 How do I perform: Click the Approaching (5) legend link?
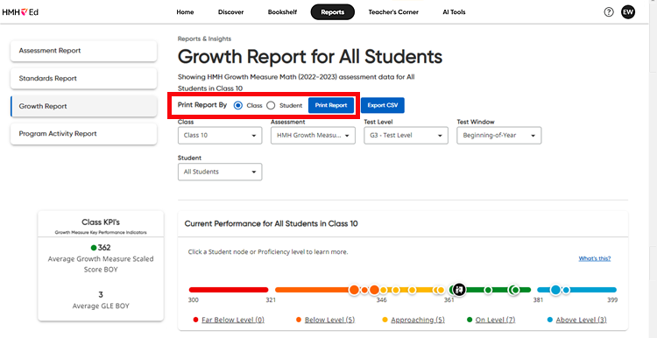pyautogui.click(x=418, y=320)
